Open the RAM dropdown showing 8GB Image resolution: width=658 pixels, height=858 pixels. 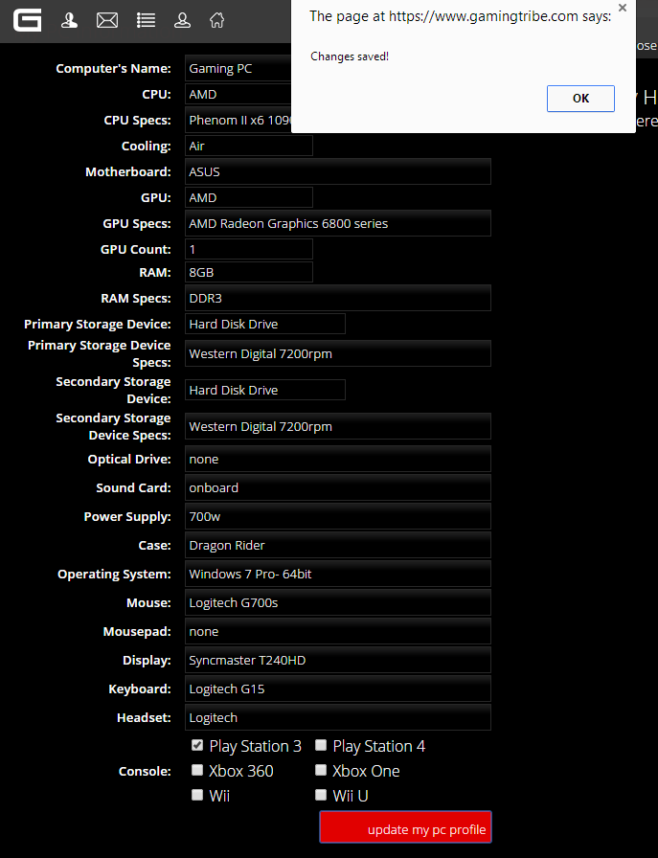point(249,273)
